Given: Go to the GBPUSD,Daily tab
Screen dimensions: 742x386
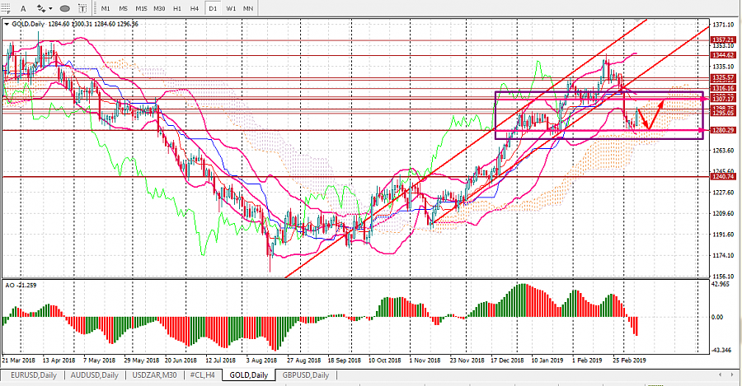Looking at the screenshot, I should point(305,375).
